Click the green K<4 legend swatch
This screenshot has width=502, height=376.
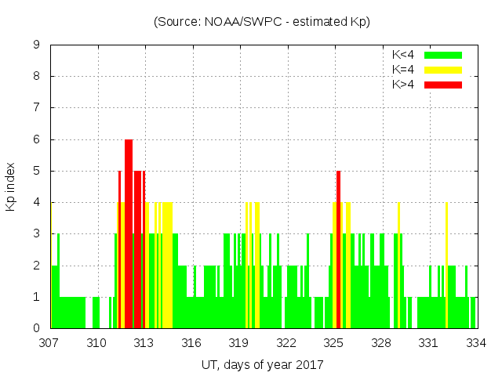coord(443,55)
